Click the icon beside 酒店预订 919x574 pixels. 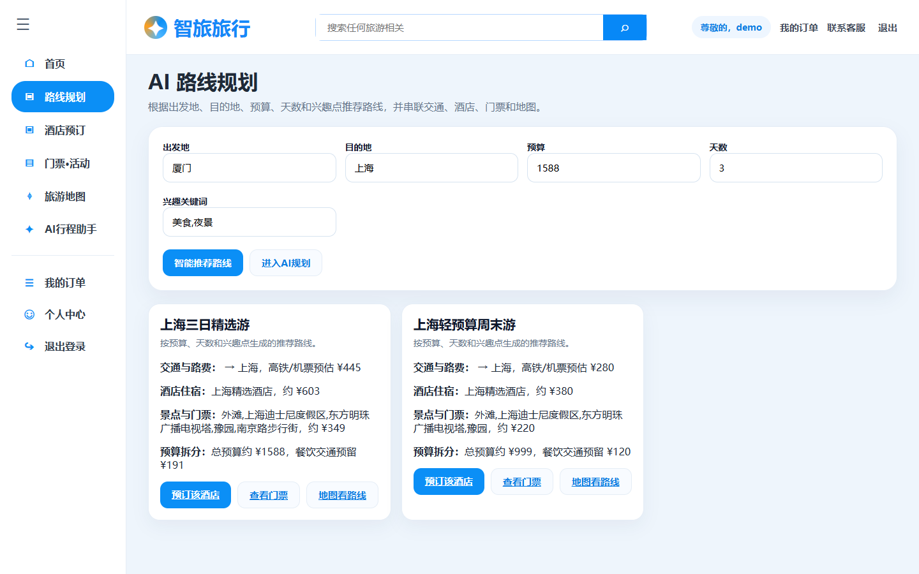tap(29, 129)
